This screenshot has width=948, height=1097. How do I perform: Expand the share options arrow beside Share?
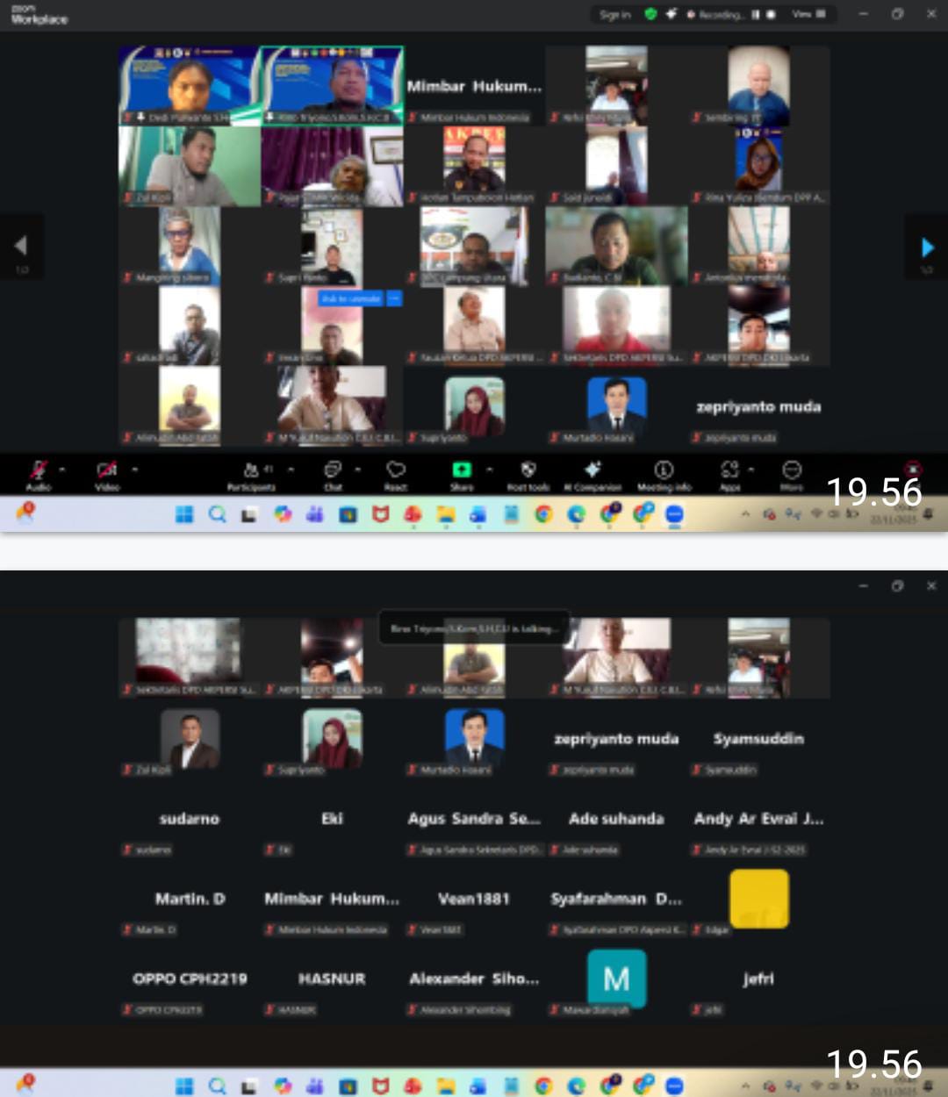[490, 470]
